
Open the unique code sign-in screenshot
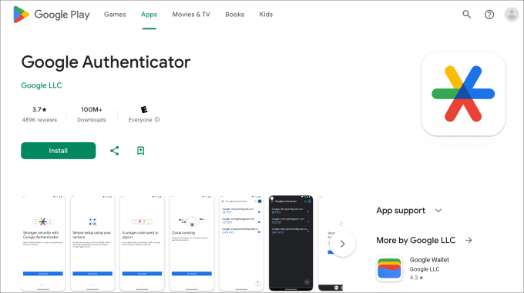pos(142,243)
